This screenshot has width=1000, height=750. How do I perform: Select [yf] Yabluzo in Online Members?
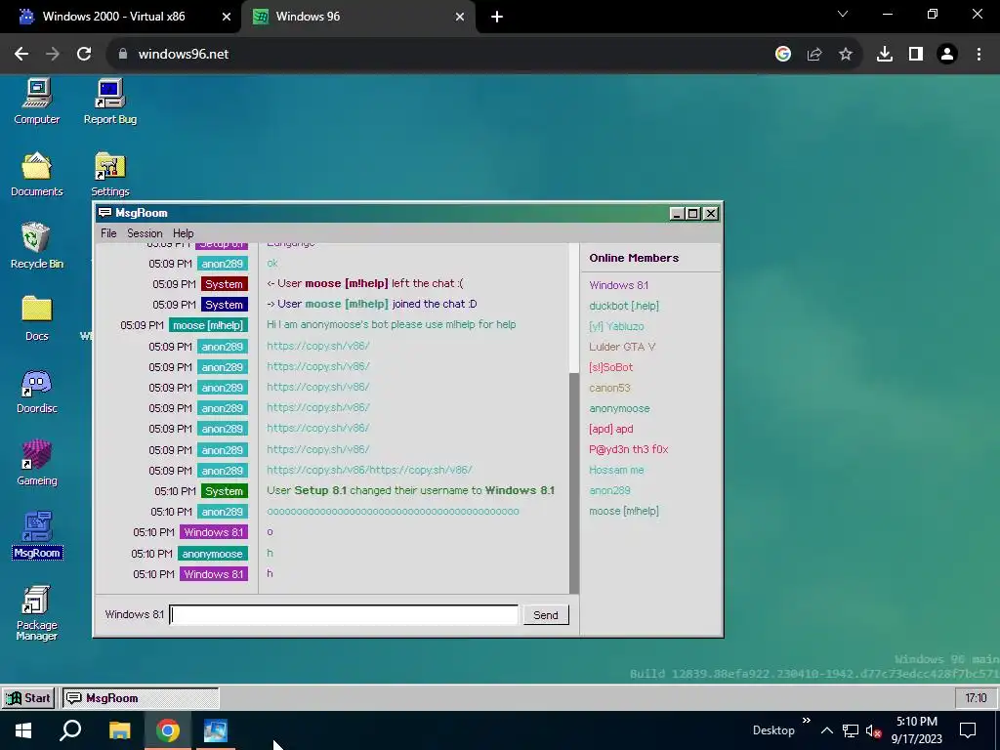pyautogui.click(x=616, y=326)
